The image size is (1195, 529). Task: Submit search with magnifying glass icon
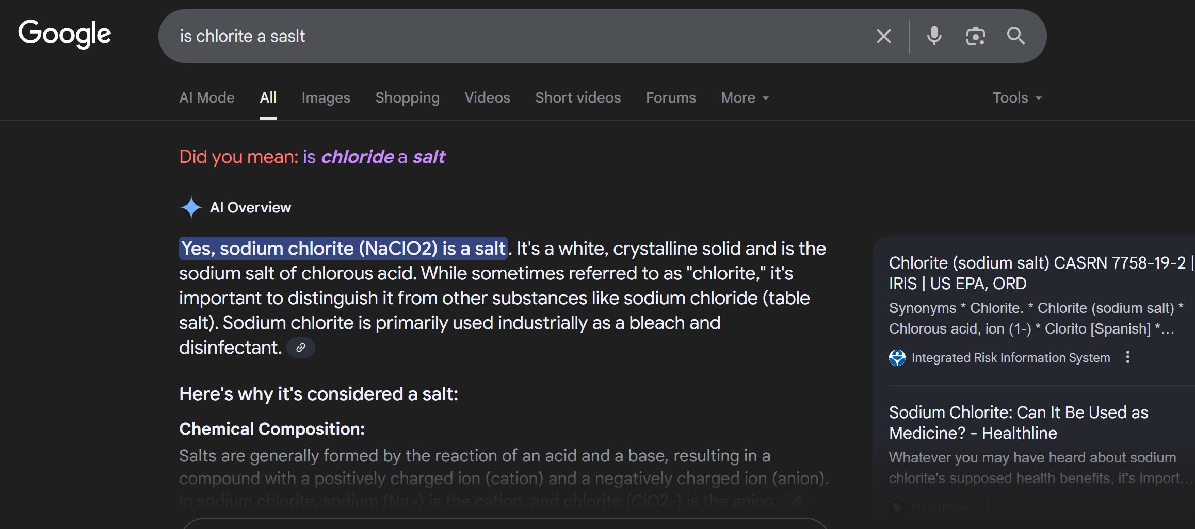pos(1016,36)
